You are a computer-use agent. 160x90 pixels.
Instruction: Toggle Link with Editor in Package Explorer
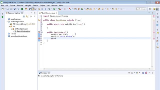pyautogui.click(x=27, y=16)
